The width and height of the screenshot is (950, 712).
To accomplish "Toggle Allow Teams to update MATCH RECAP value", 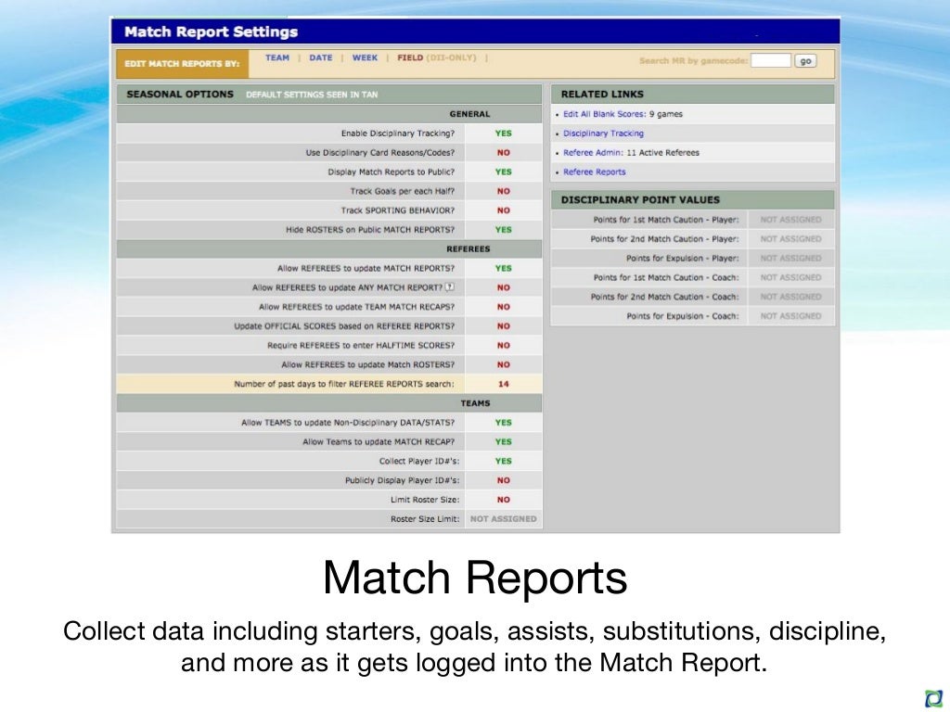I will (503, 442).
